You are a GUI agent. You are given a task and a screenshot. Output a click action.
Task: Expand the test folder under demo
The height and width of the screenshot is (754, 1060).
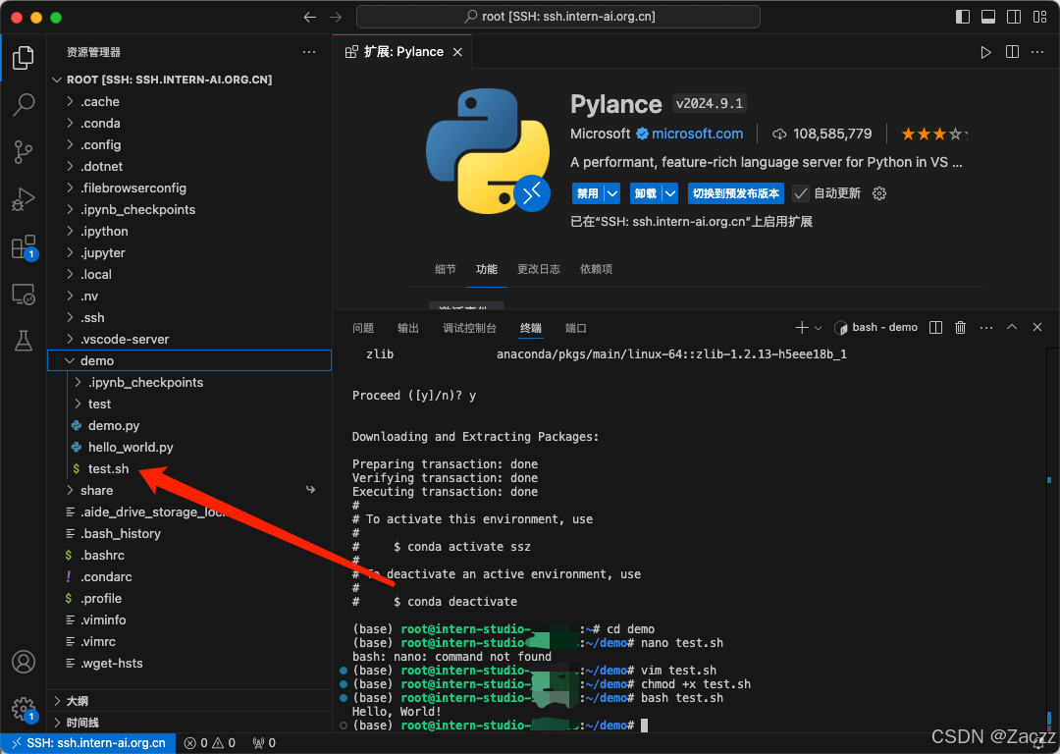click(189, 404)
